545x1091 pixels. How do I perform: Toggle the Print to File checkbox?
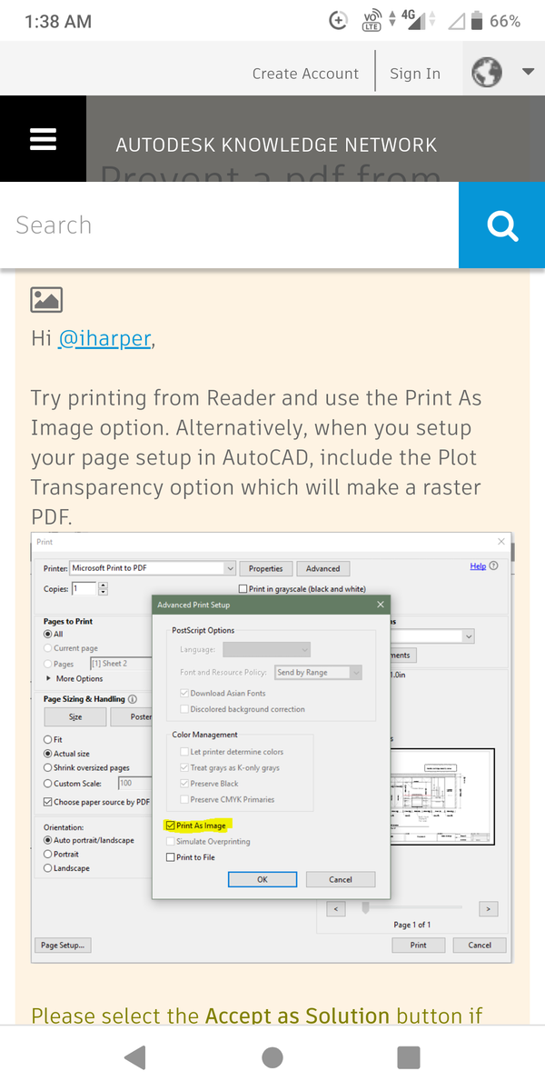[170, 857]
